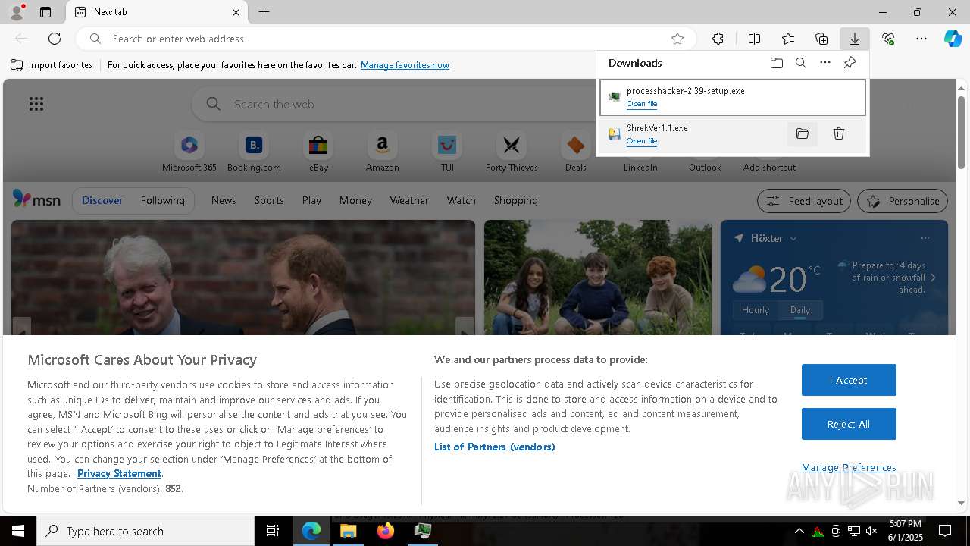Open Manage Preferences link
Viewport: 970px width, 546px height.
click(849, 467)
